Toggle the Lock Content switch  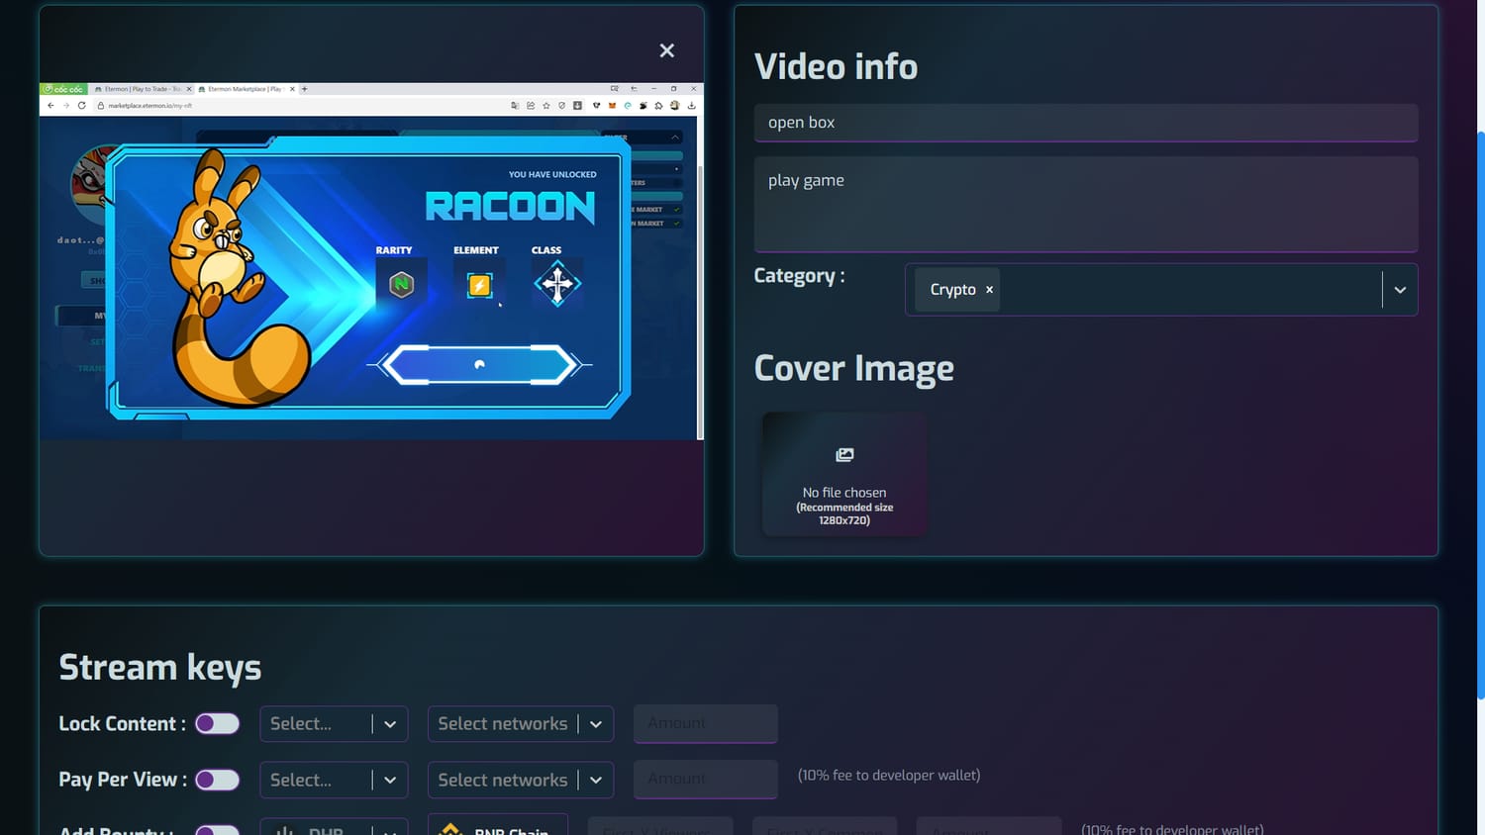218,723
